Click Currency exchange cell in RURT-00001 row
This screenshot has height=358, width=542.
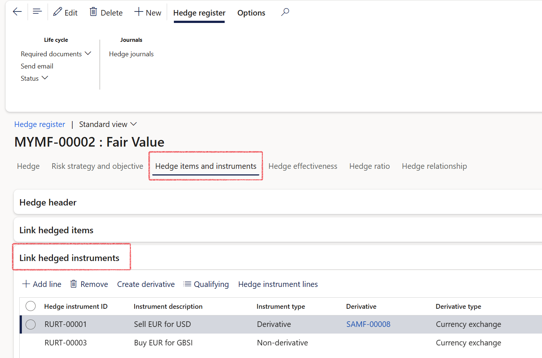469,324
